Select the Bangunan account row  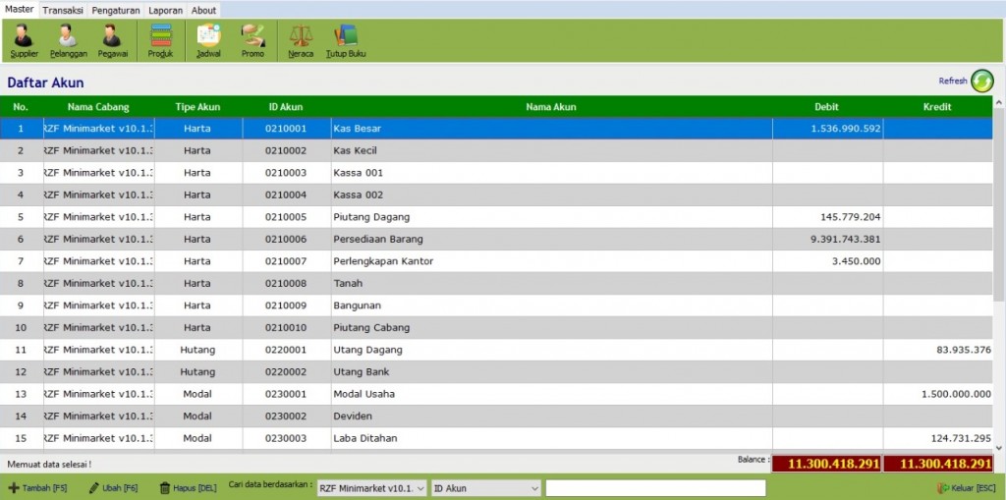point(496,306)
